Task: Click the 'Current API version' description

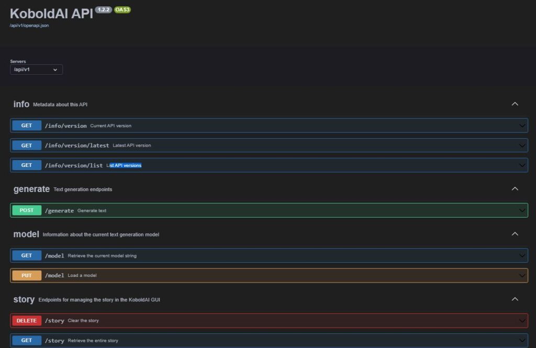Action: (111, 126)
